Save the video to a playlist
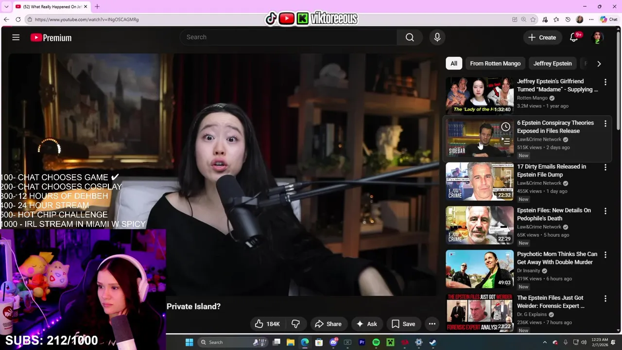The height and width of the screenshot is (350, 622). tap(403, 324)
